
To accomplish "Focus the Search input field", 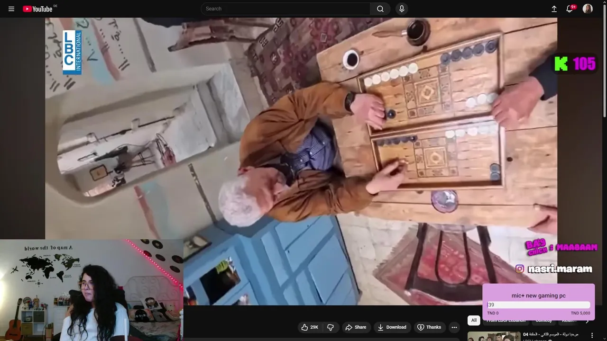I will (285, 9).
